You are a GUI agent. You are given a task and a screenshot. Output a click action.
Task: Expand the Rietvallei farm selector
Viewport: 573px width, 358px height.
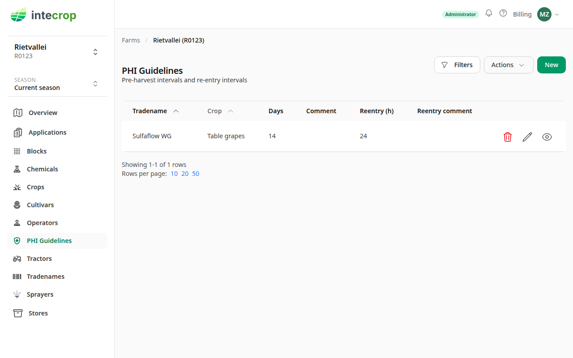(x=57, y=51)
